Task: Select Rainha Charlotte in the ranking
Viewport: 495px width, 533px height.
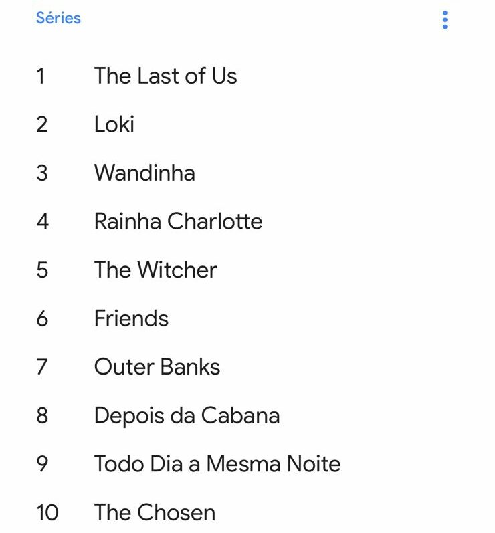Action: pos(178,221)
